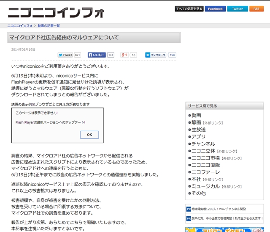This screenshot has width=270, height=232.
Task: Open ニコニコ直販 in the service list
Action: point(206,165)
